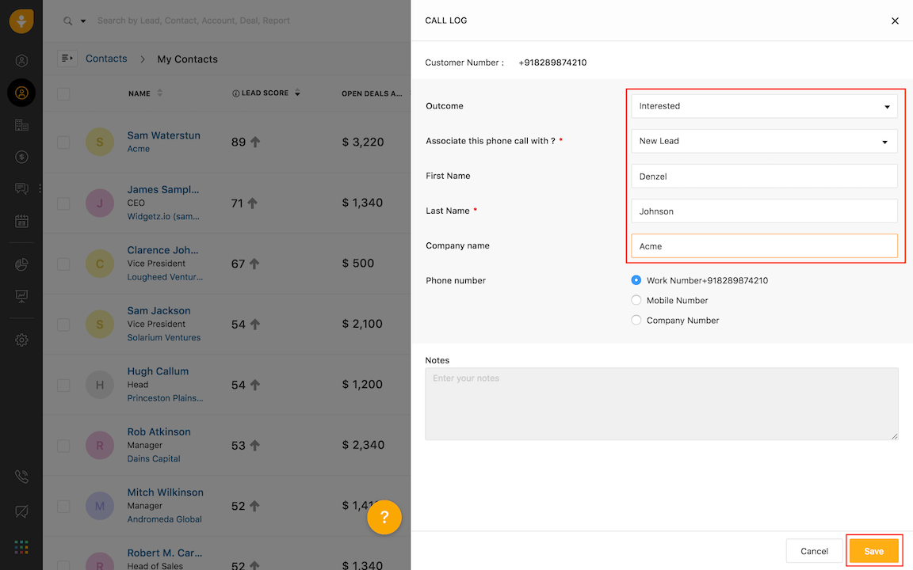Select the Company Number radio button

[636, 320]
